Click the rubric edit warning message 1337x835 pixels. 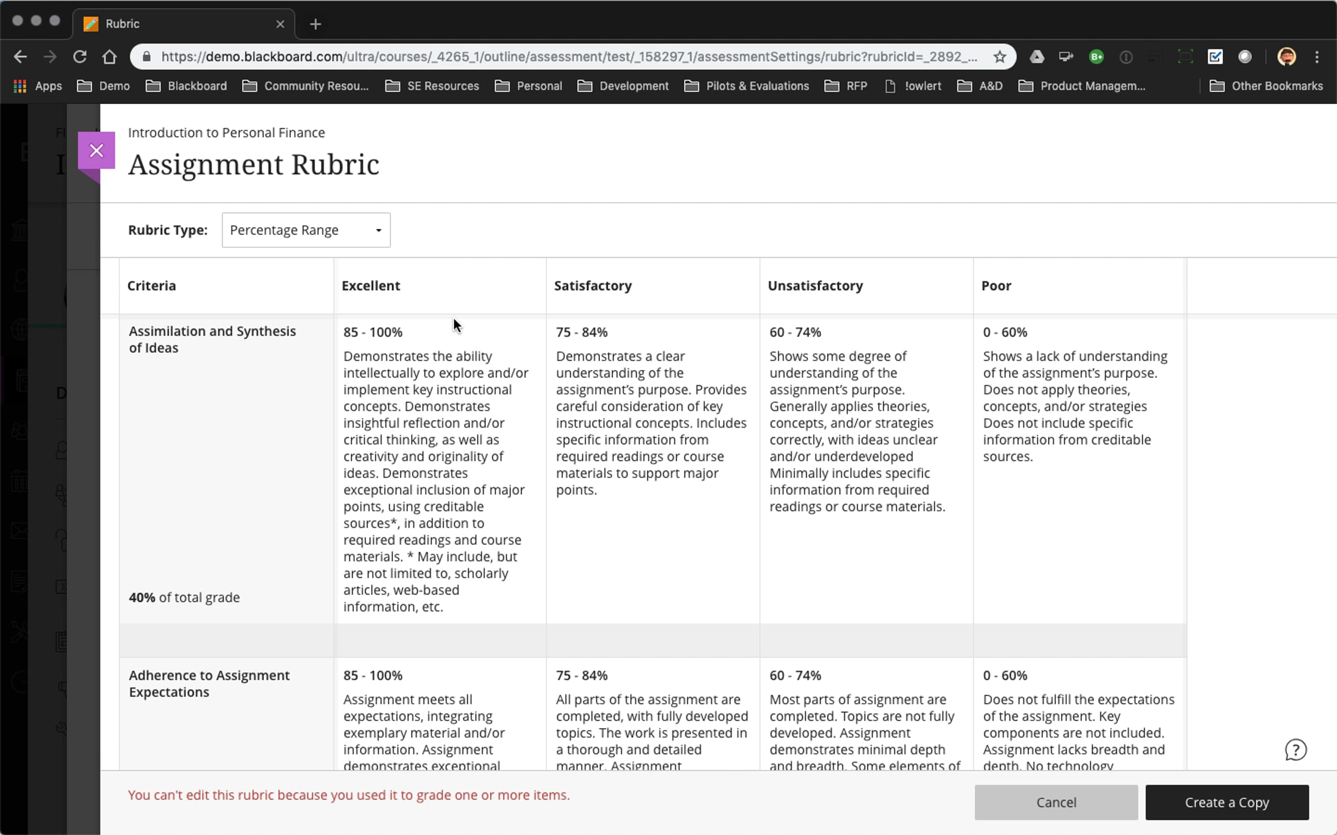click(349, 795)
